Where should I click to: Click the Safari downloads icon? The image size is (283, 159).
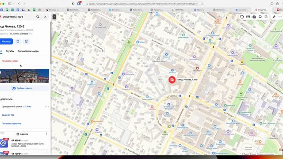[x=272, y=4]
